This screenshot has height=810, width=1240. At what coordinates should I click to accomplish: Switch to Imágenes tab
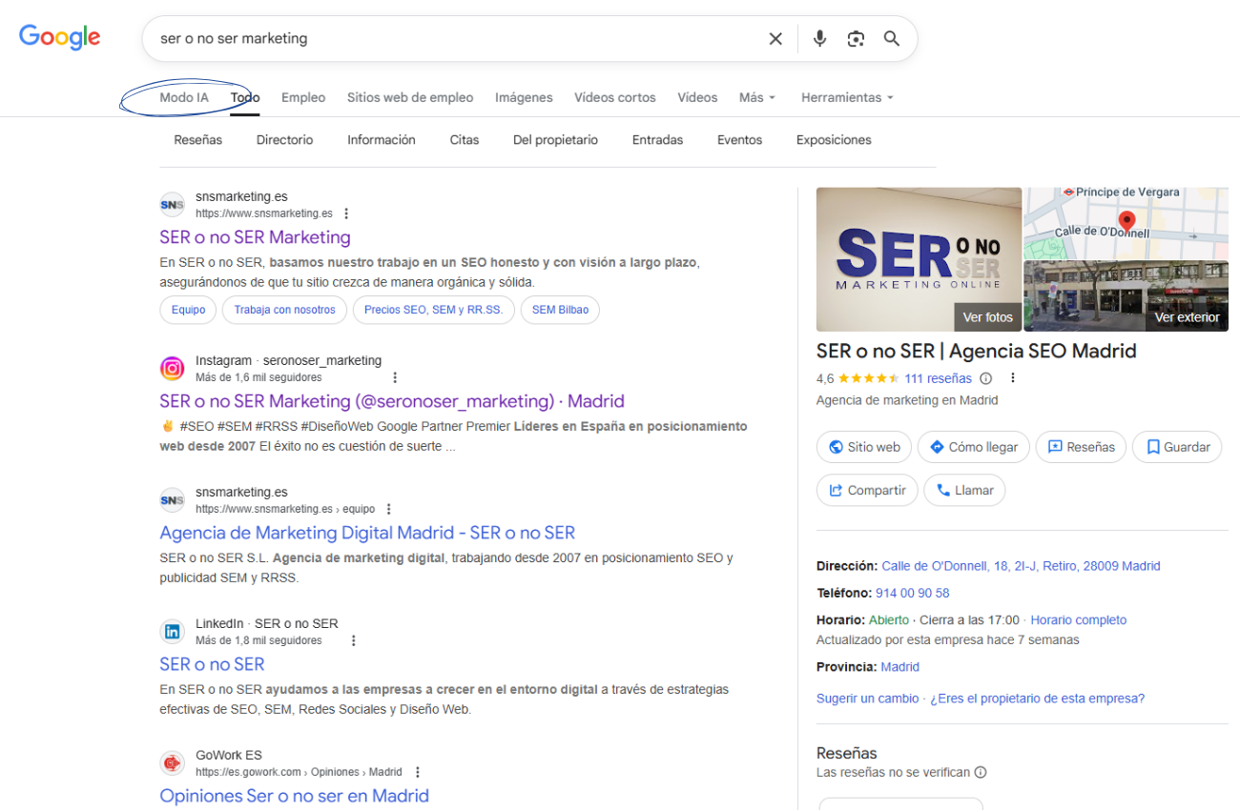pyautogui.click(x=524, y=97)
